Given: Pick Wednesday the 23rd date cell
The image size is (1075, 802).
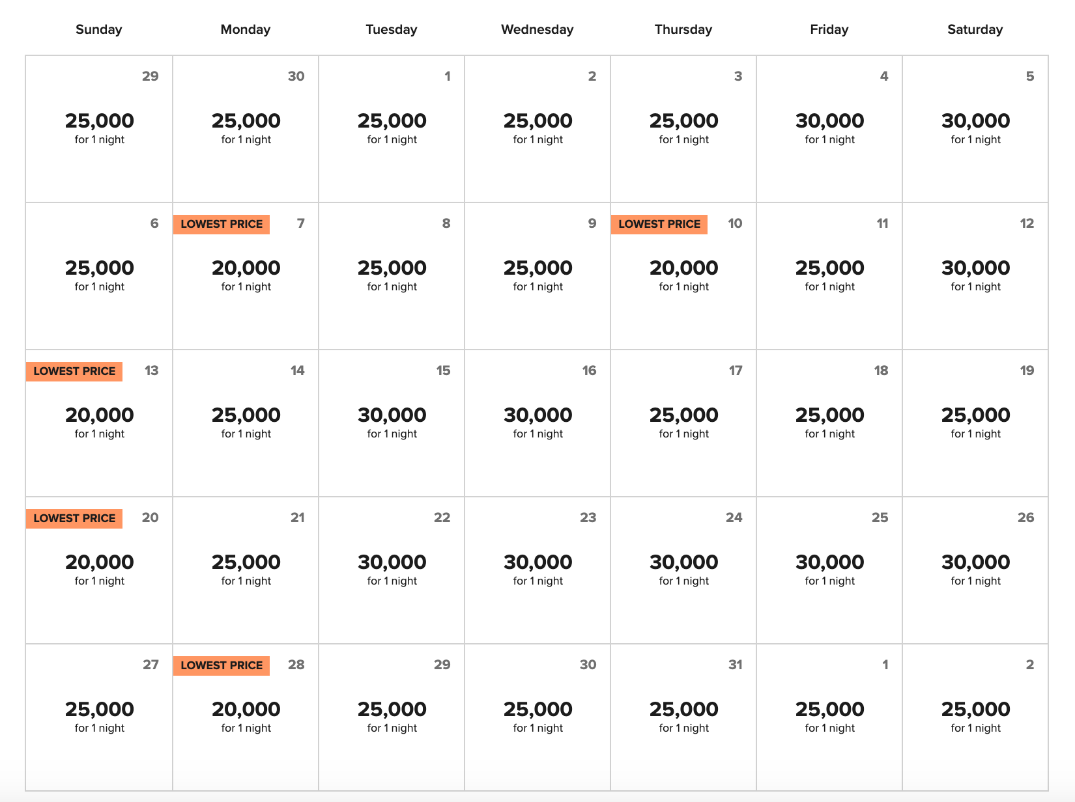Looking at the screenshot, I should tap(537, 570).
